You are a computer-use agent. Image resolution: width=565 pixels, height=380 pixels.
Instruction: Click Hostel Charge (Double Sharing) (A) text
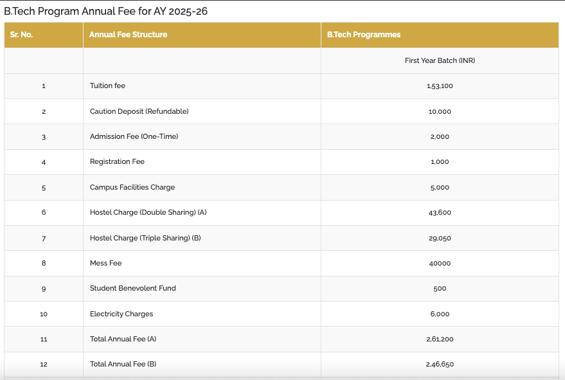coord(148,212)
